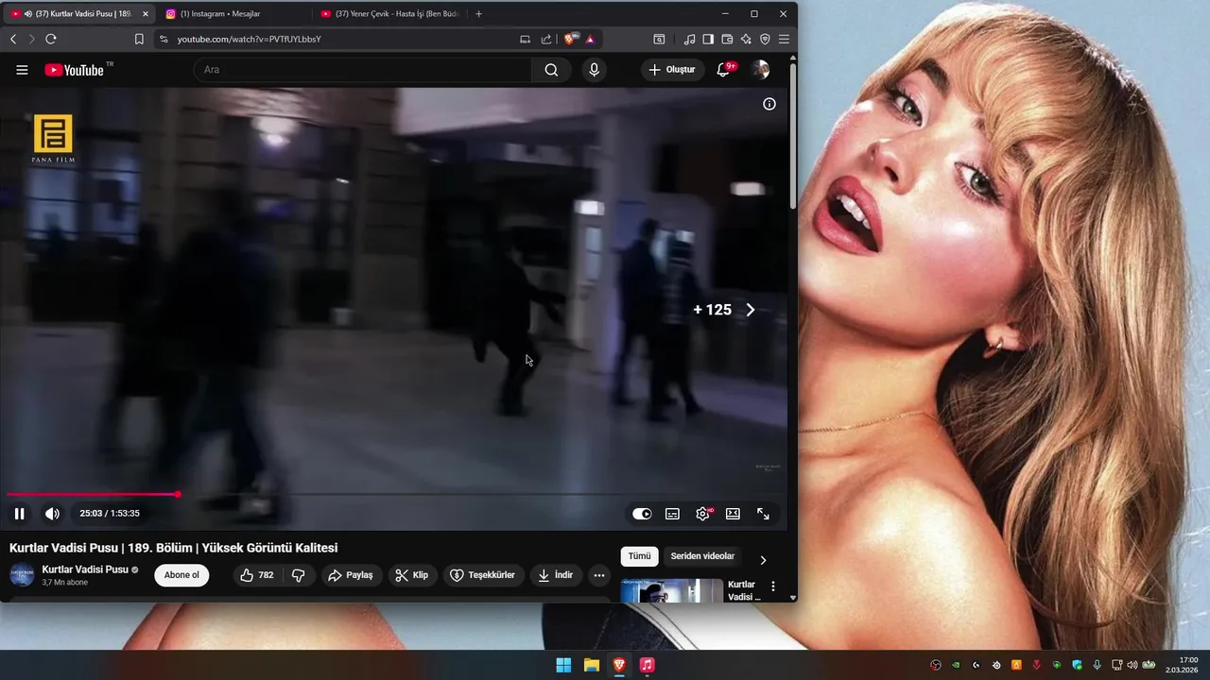Skip forward using the +125 arrow
The width and height of the screenshot is (1210, 680).
tap(751, 310)
